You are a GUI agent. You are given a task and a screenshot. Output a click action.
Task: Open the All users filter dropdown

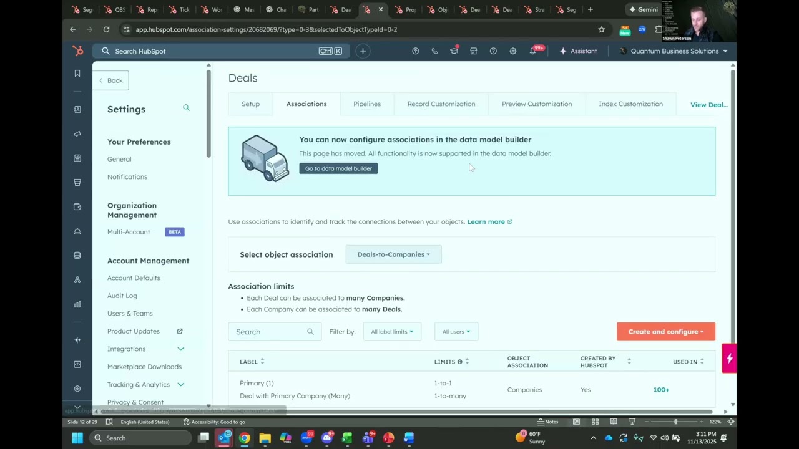[456, 332]
